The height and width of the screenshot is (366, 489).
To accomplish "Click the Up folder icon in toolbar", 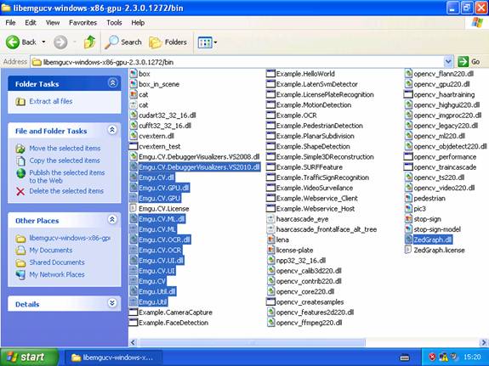I will [x=89, y=42].
